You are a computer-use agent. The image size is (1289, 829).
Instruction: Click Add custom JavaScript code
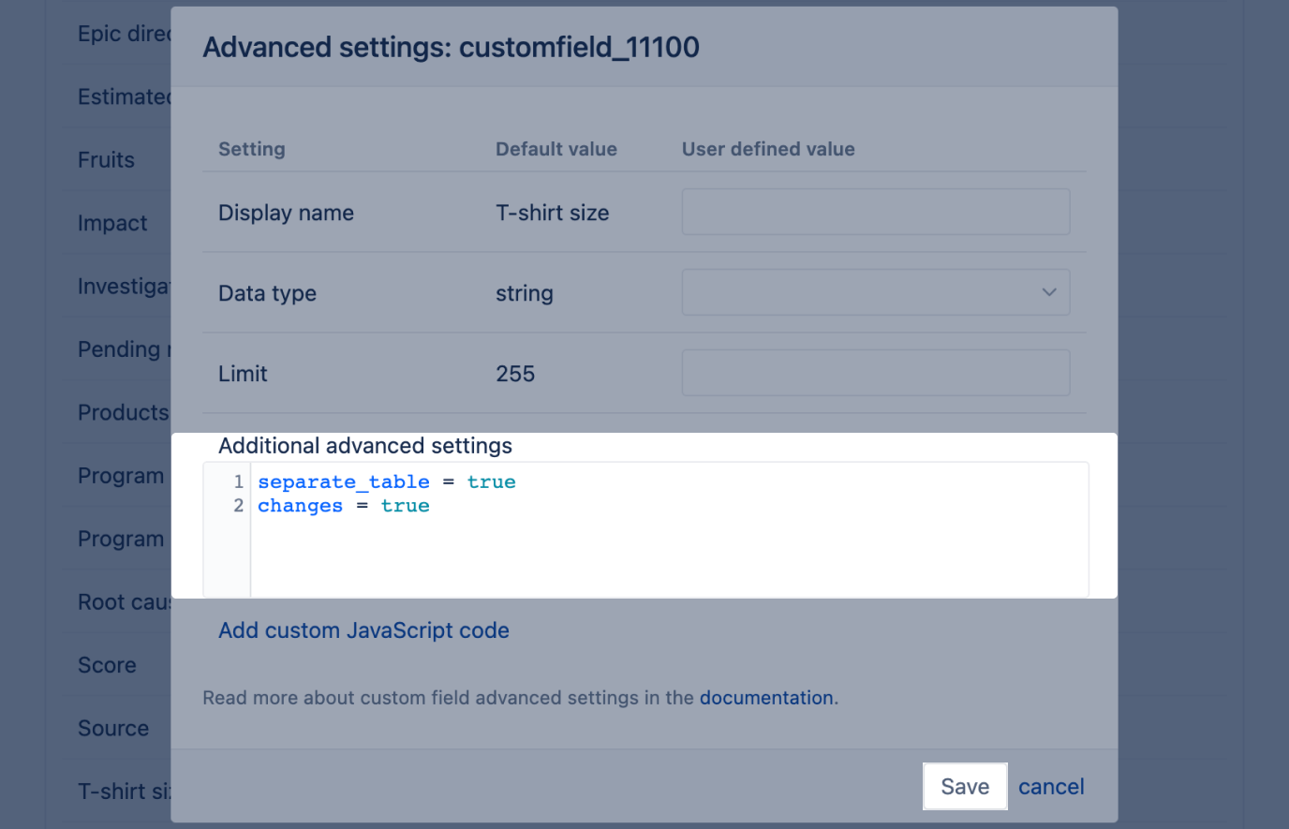point(363,629)
